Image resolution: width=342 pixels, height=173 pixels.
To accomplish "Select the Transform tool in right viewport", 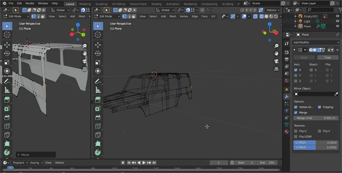I will (x=98, y=71).
